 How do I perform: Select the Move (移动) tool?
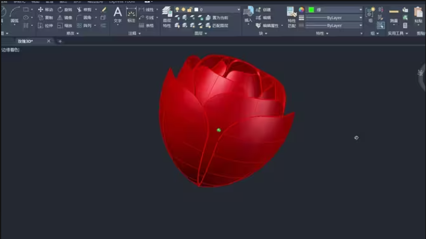46,10
